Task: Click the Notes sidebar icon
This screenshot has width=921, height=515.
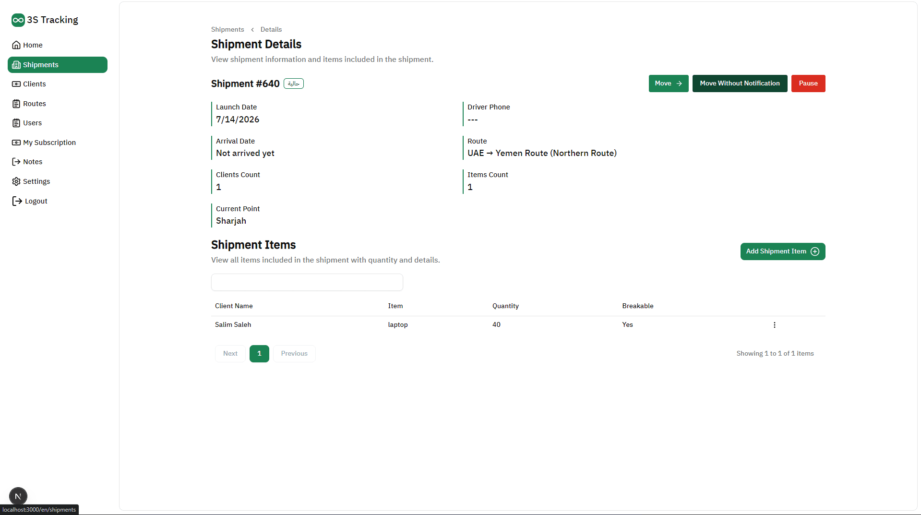Action: pyautogui.click(x=16, y=162)
